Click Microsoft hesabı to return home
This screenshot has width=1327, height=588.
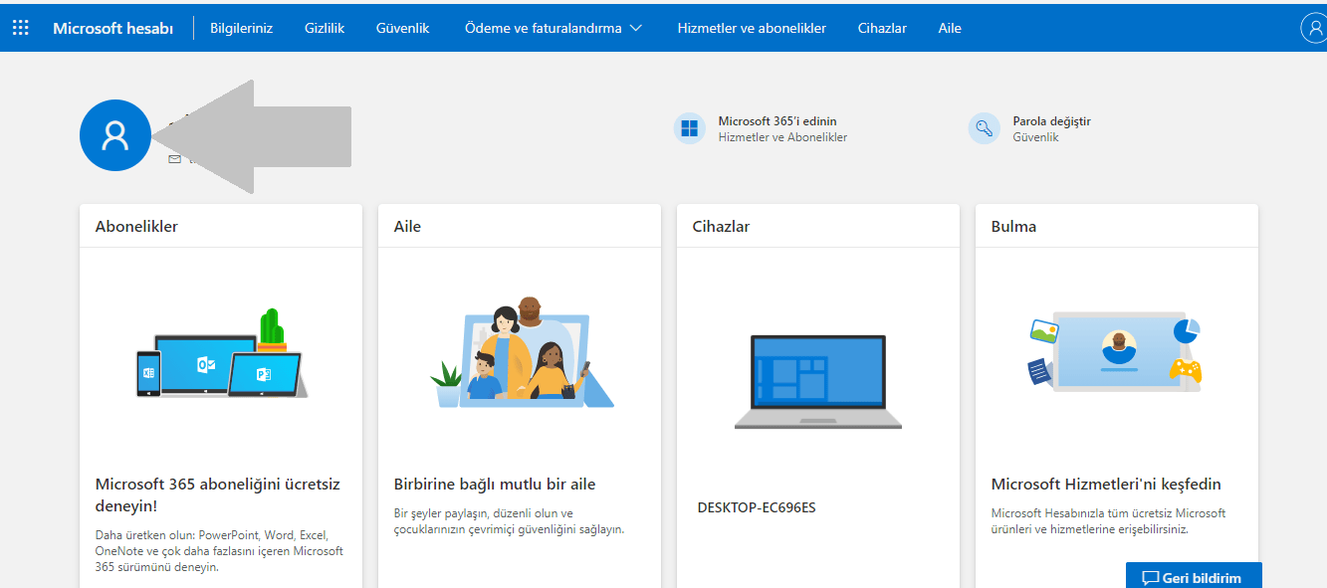pyautogui.click(x=112, y=28)
